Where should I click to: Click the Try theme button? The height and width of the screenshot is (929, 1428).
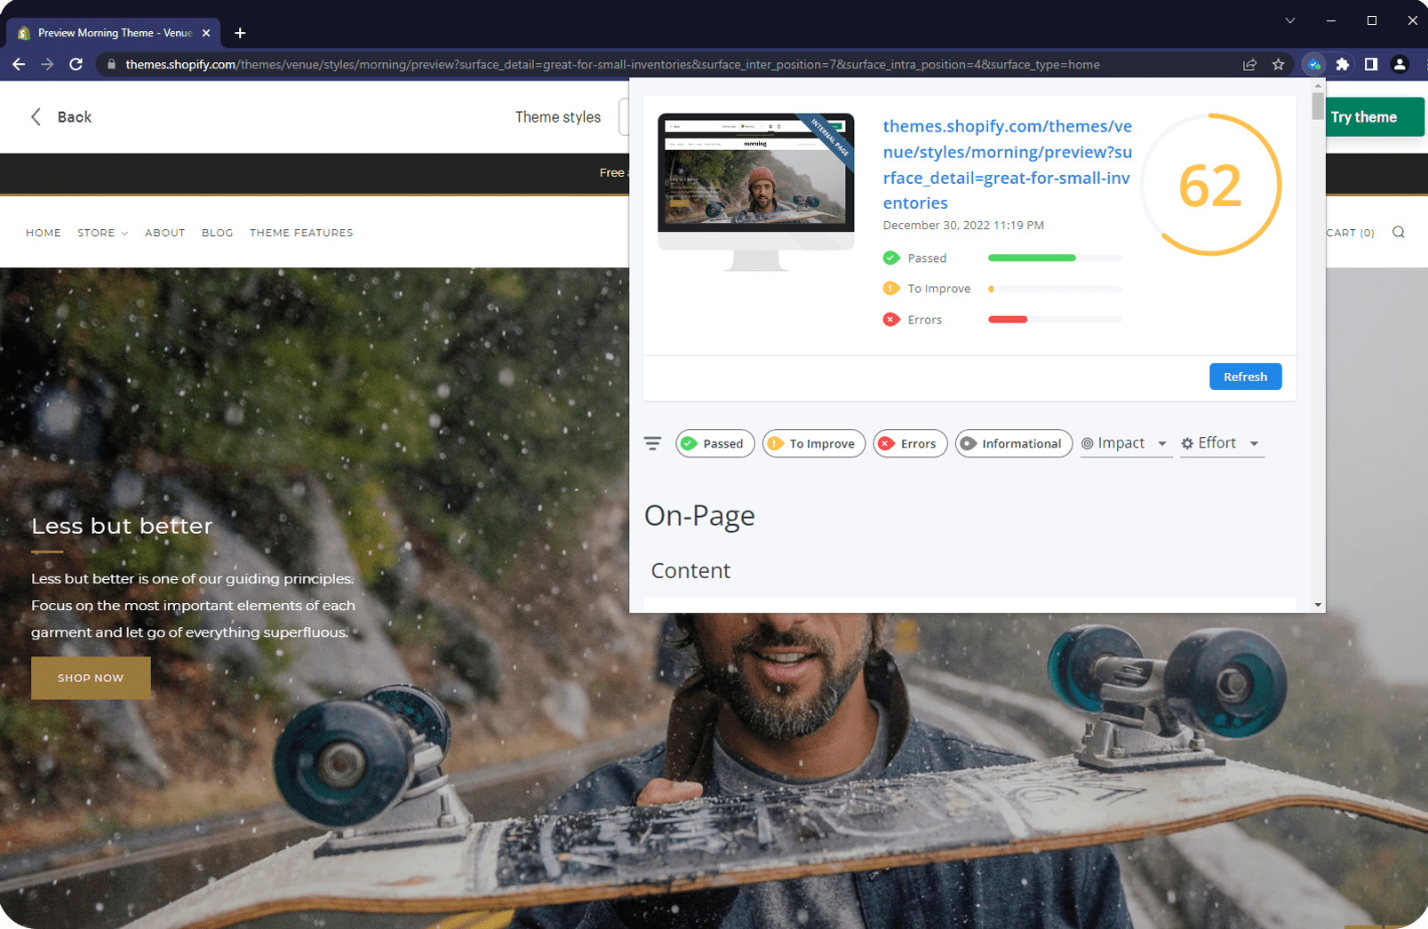1375,117
